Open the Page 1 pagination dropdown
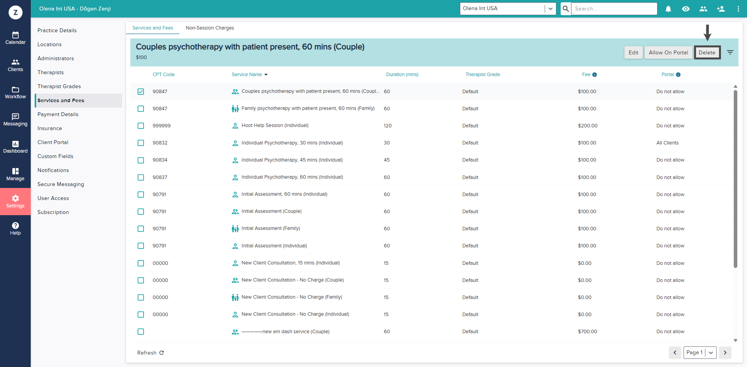Image resolution: width=747 pixels, height=367 pixels. coord(710,353)
